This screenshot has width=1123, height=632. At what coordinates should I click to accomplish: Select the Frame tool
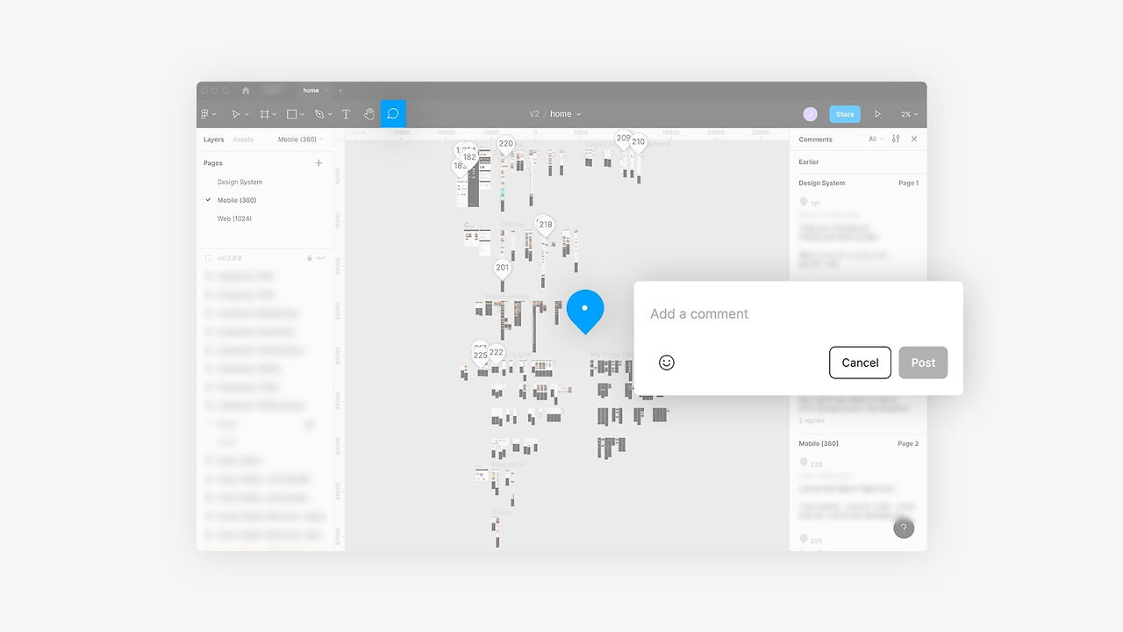click(264, 114)
